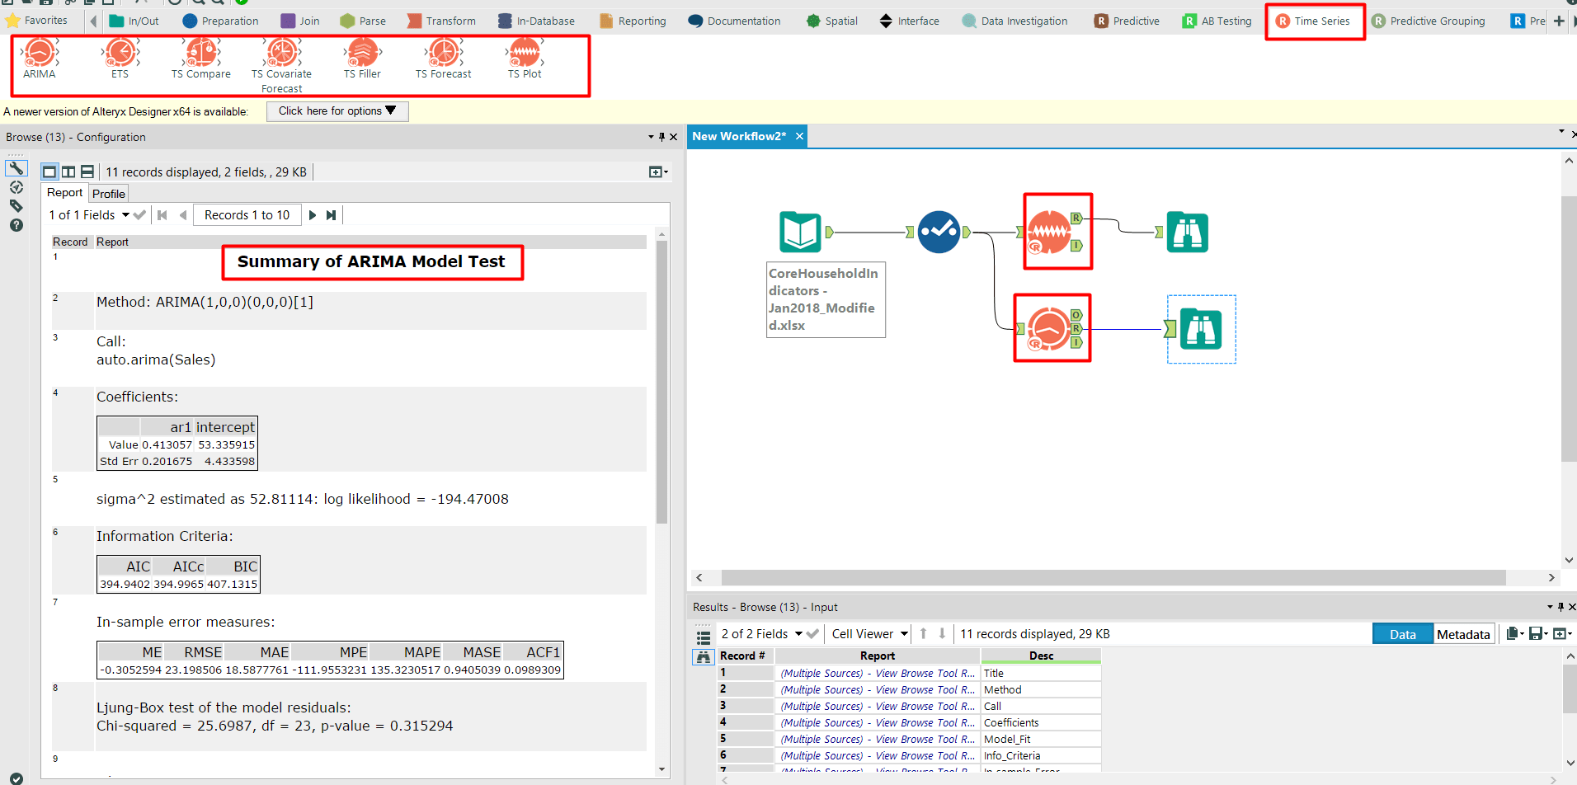Select the Browse node connected to ARIMA
Screen dimensions: 1577x785
tap(1201, 329)
